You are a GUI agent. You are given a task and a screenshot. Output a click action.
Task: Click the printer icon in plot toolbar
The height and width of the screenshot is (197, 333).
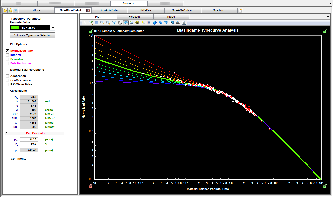[178, 23]
